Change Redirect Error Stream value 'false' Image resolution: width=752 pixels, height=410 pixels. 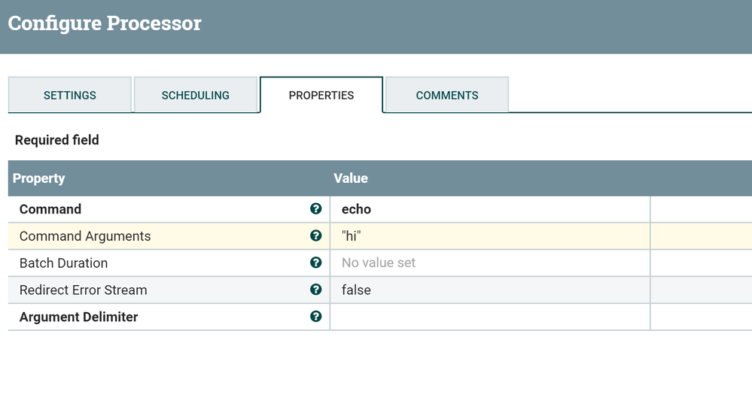point(489,290)
